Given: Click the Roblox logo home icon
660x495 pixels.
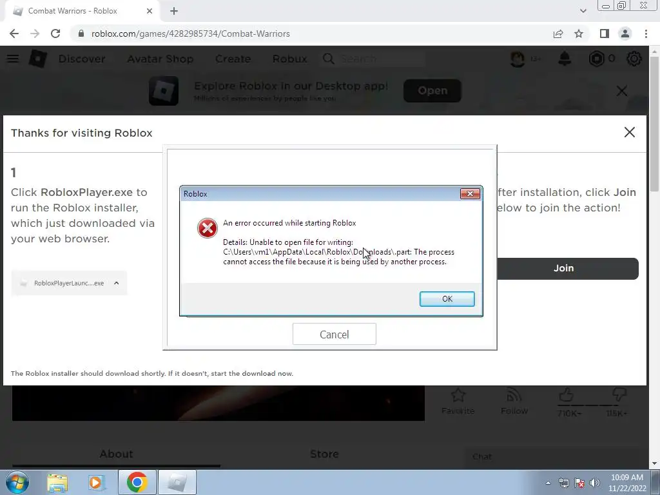Looking at the screenshot, I should pos(37,59).
